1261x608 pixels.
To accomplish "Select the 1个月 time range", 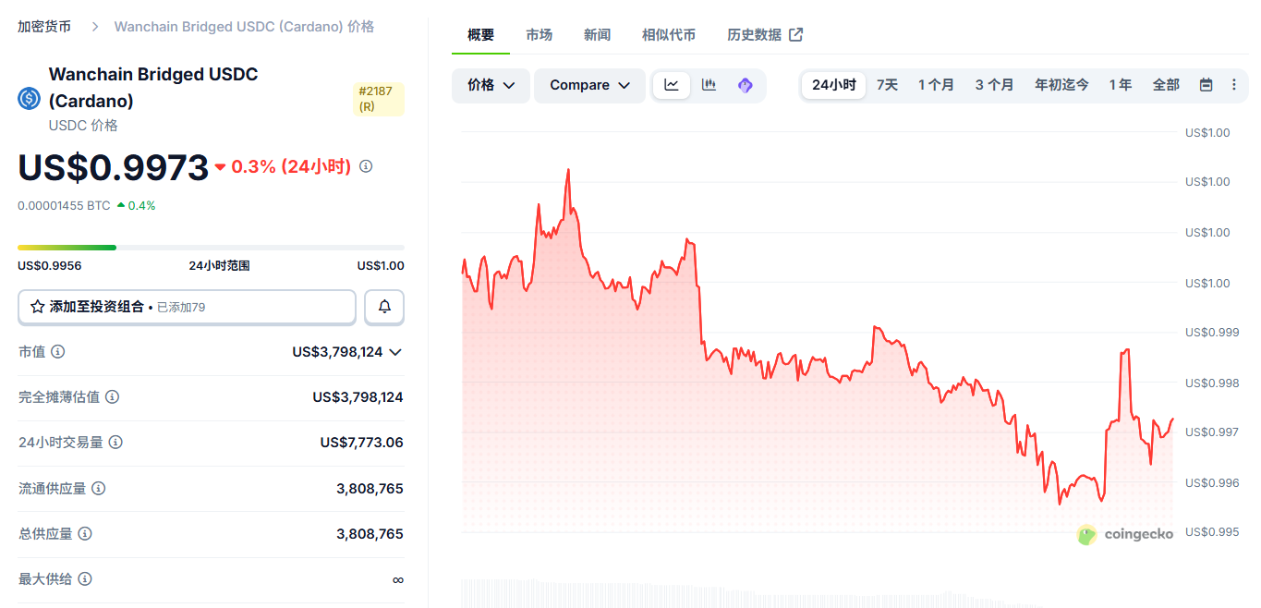I will coord(936,85).
